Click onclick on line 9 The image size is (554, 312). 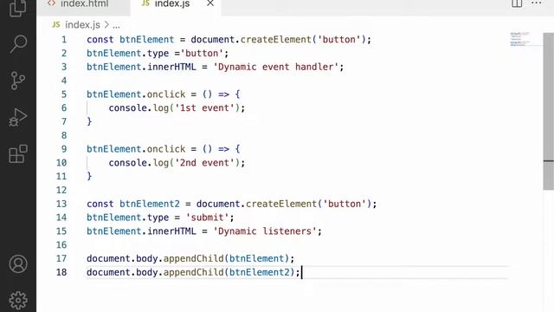pyautogui.click(x=166, y=149)
